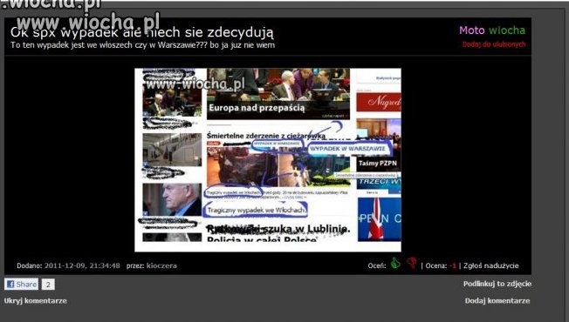This screenshot has height=322, width=569.
Task: Click the red thumbs-down rating icon
Action: pos(412,263)
